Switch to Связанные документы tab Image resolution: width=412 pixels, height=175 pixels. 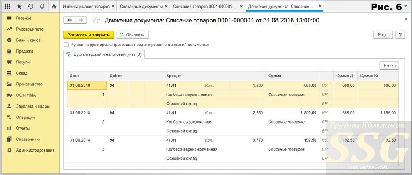pyautogui.click(x=141, y=6)
